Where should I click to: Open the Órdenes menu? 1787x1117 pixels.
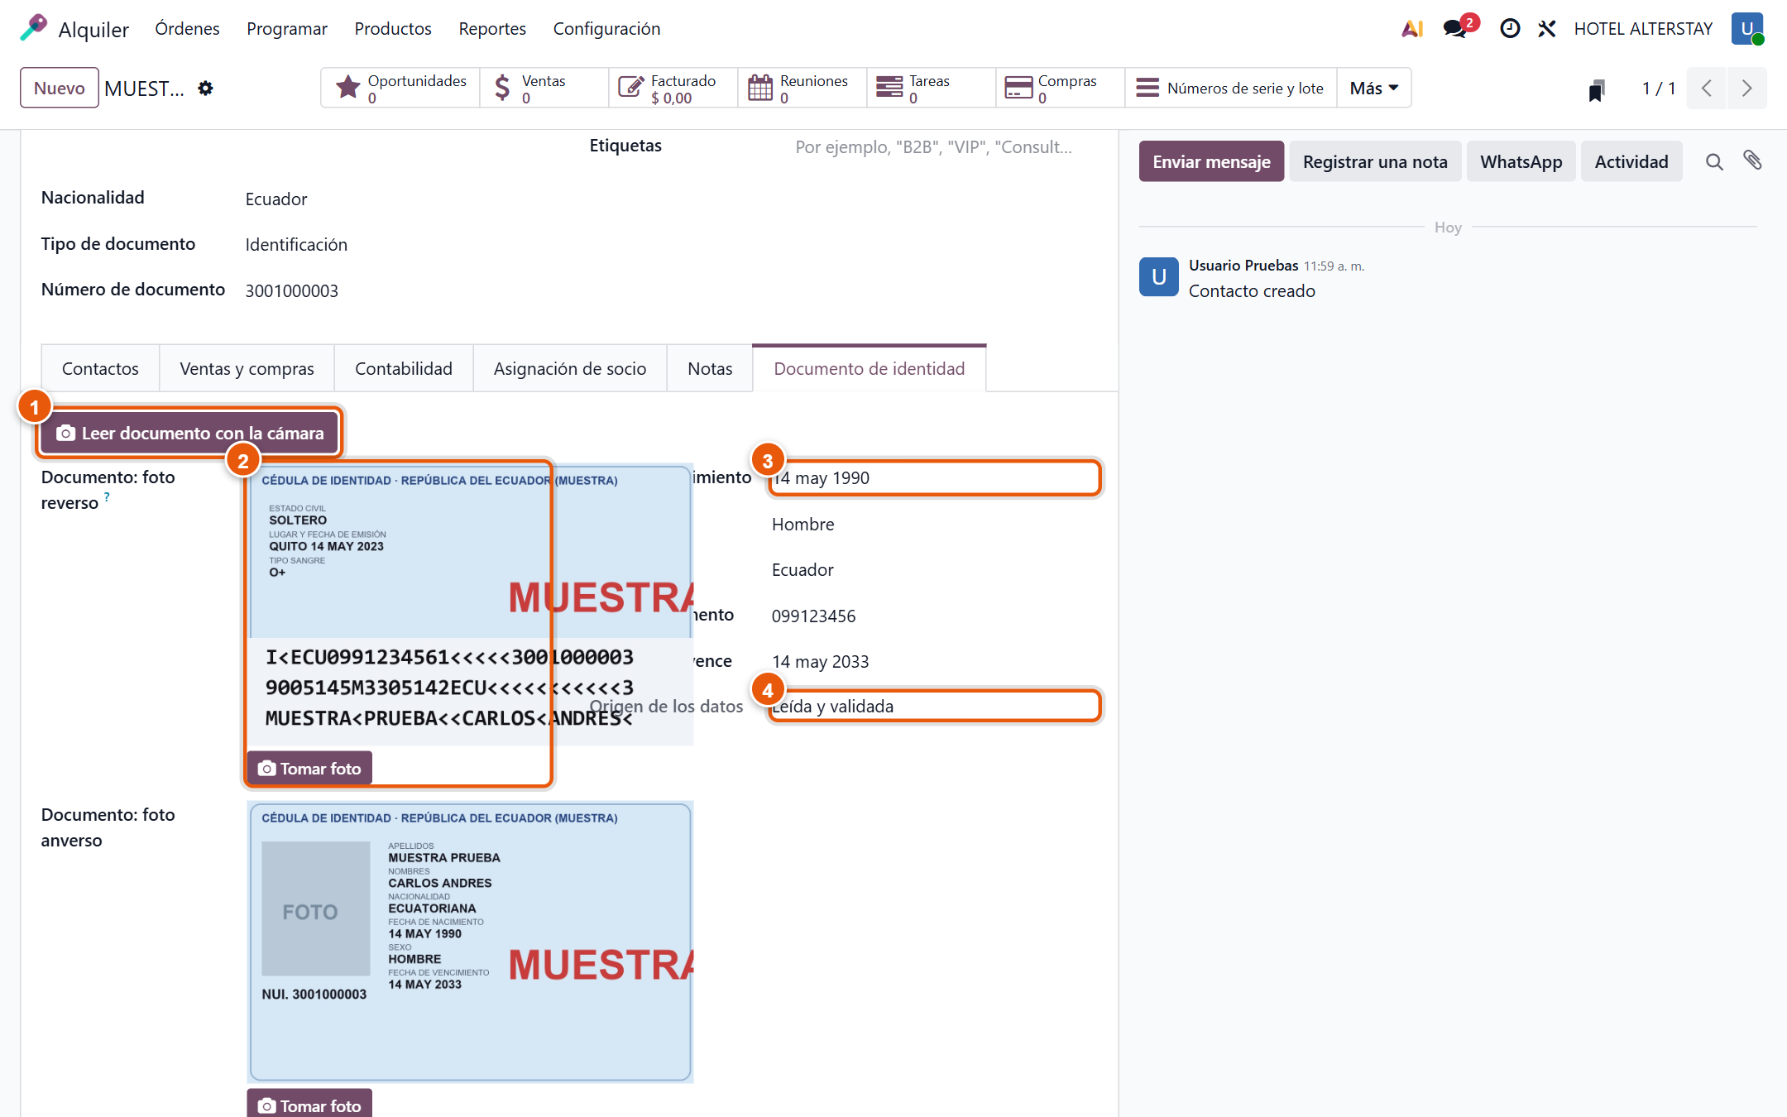187,29
